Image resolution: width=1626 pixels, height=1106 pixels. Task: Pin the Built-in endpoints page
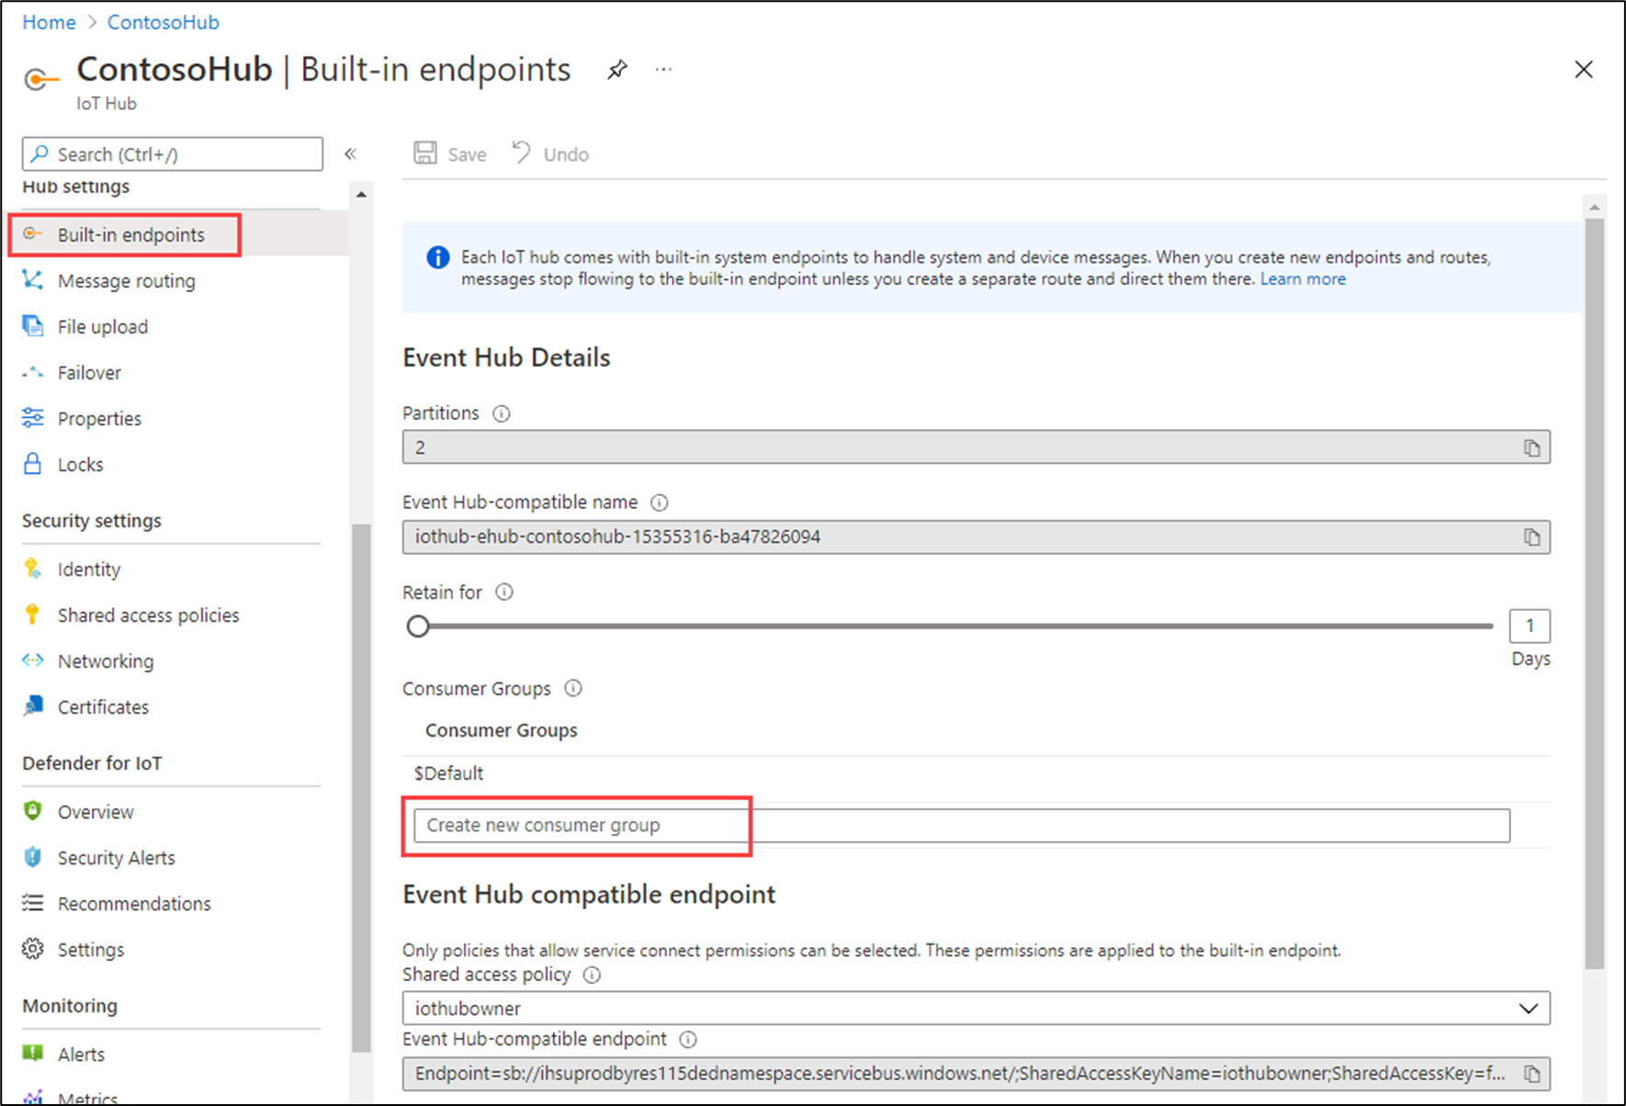pyautogui.click(x=616, y=69)
